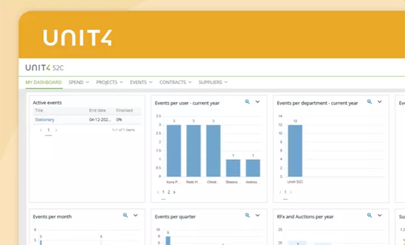405x245 pixels.
Task: Expand Events per month widget options chevron
Action: coord(135,215)
